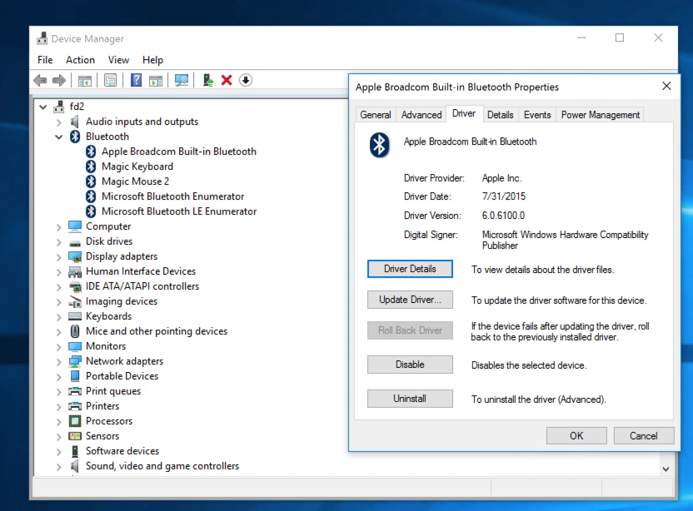693x511 pixels.
Task: Click the Forward arrow toolbar icon
Action: 59,81
